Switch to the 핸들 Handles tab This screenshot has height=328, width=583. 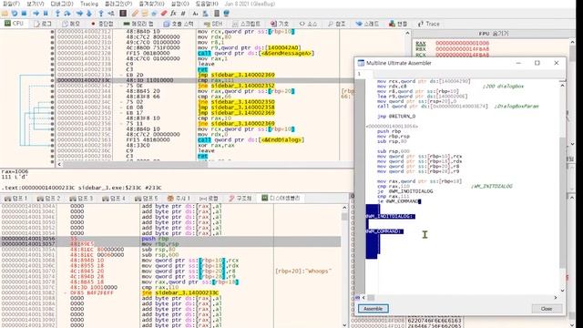coord(398,24)
